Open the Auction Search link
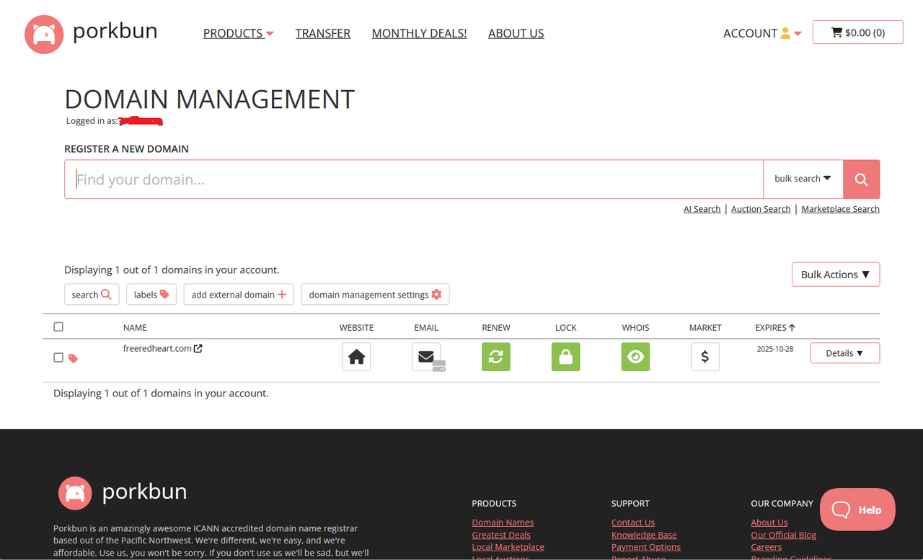This screenshot has height=560, width=923. (761, 209)
